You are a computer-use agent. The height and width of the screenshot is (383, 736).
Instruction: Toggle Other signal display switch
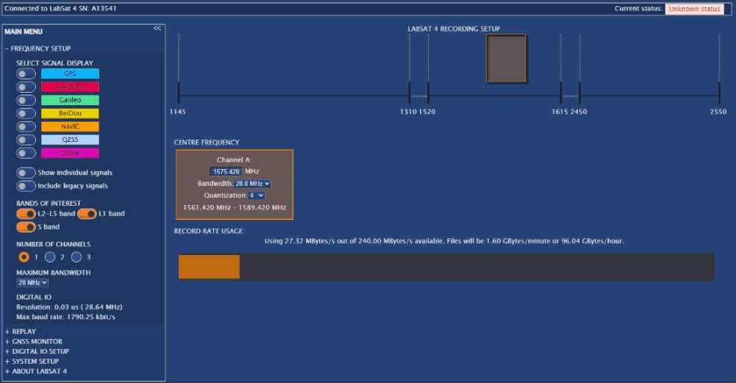coord(26,153)
